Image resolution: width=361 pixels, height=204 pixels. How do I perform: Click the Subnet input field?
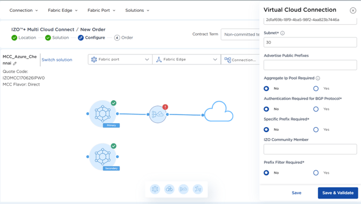[x=310, y=43]
